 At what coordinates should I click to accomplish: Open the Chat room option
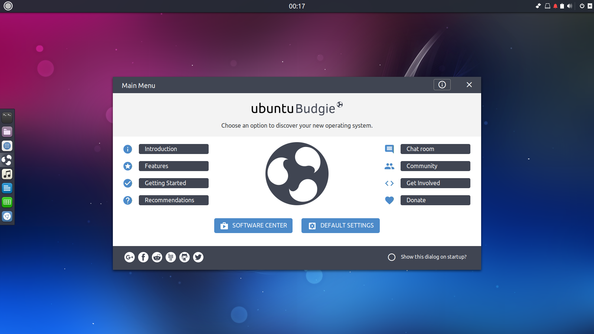coord(435,149)
